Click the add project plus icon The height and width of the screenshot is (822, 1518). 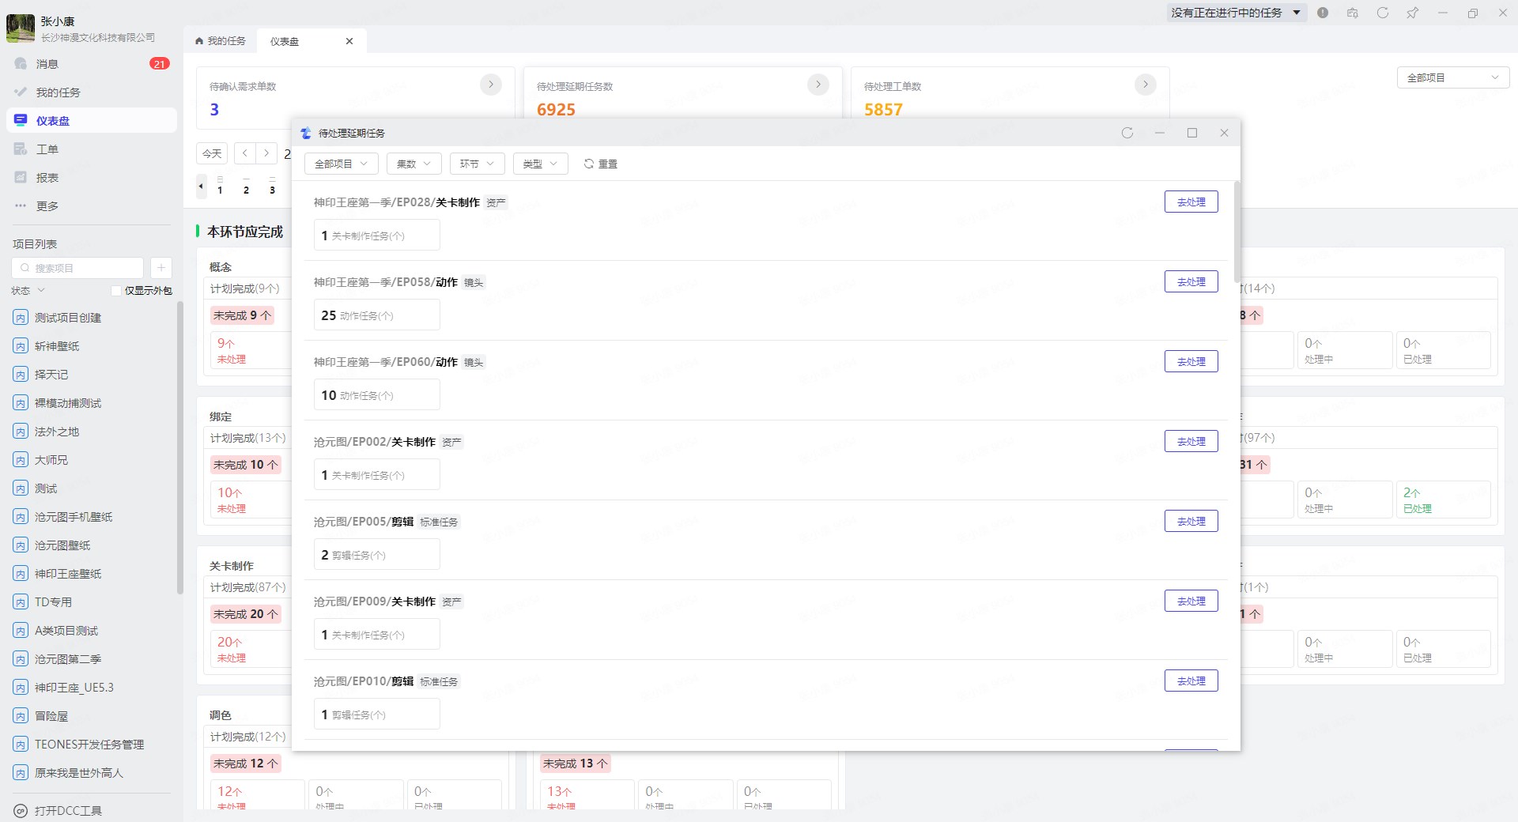coord(160,268)
